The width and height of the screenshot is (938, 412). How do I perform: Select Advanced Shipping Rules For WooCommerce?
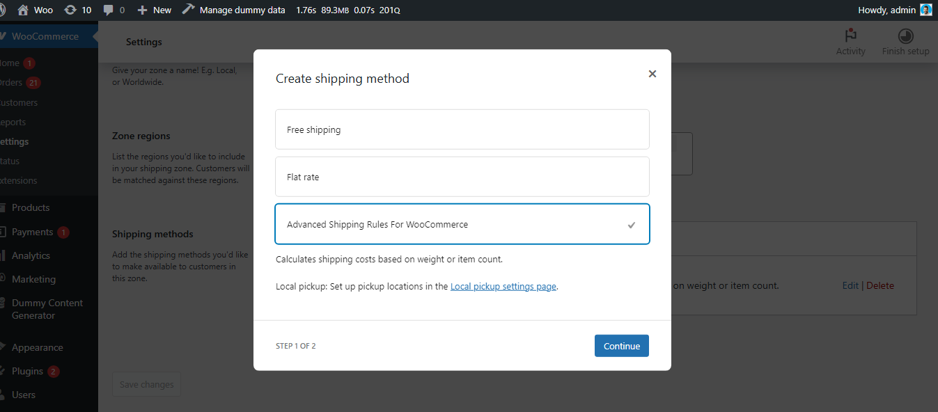(x=462, y=224)
